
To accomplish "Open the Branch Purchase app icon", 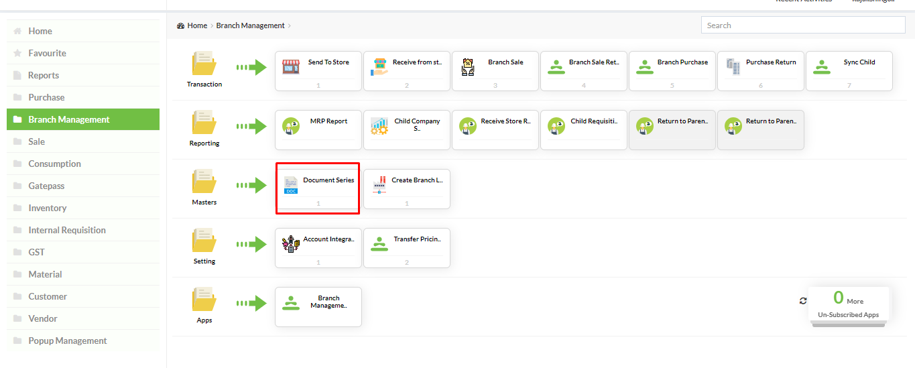I will (x=645, y=66).
